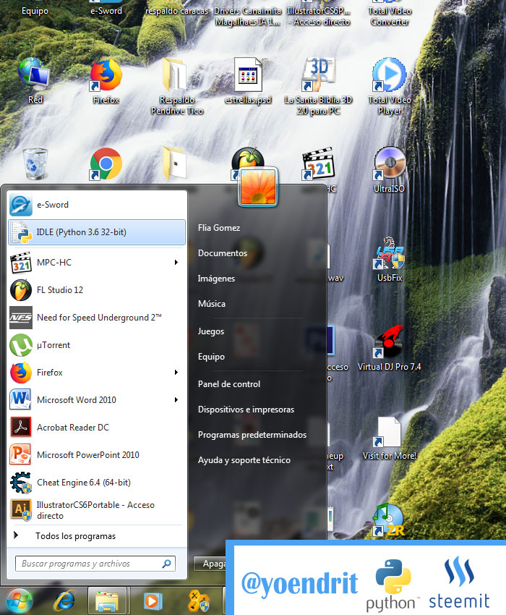
Task: Open Windows Explorer from the taskbar
Action: pos(106,601)
